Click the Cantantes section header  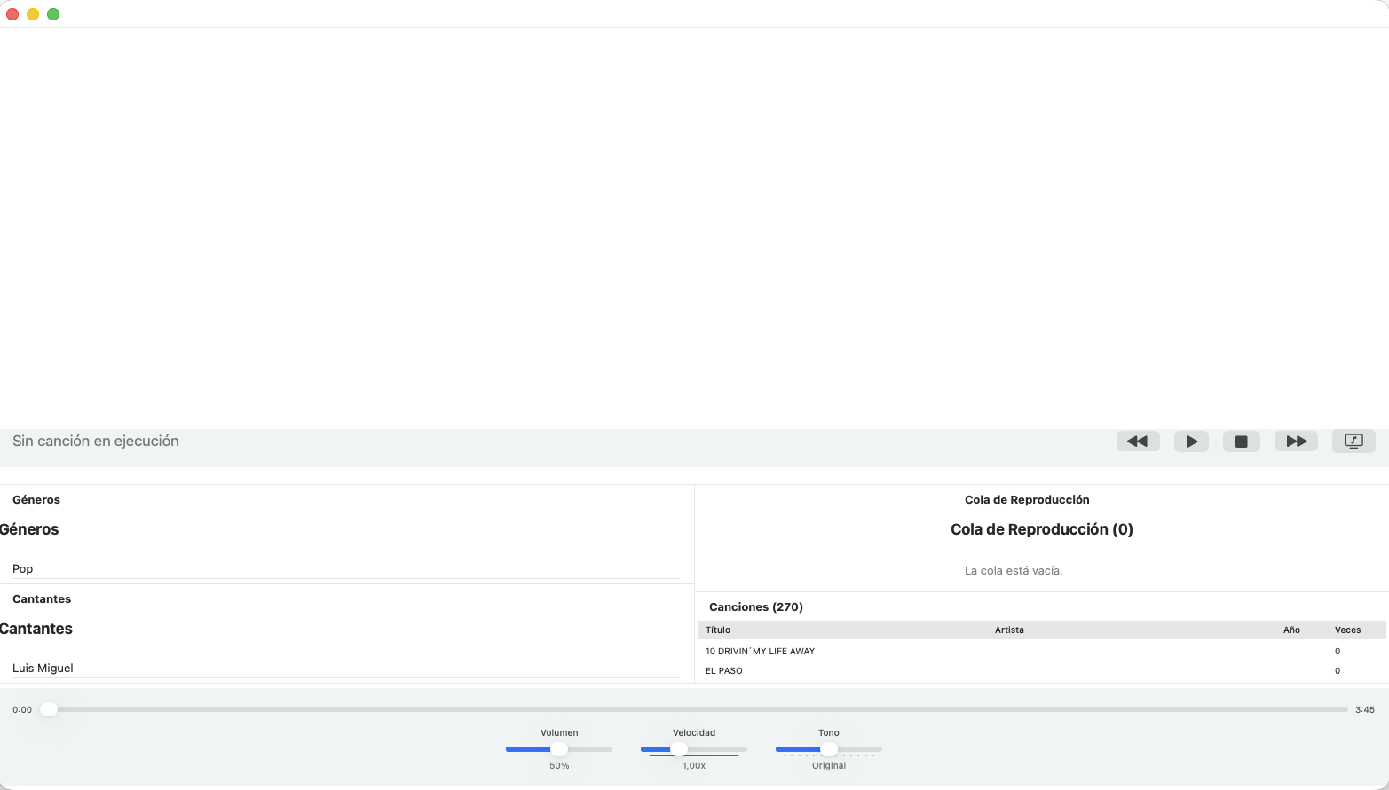[x=42, y=599]
